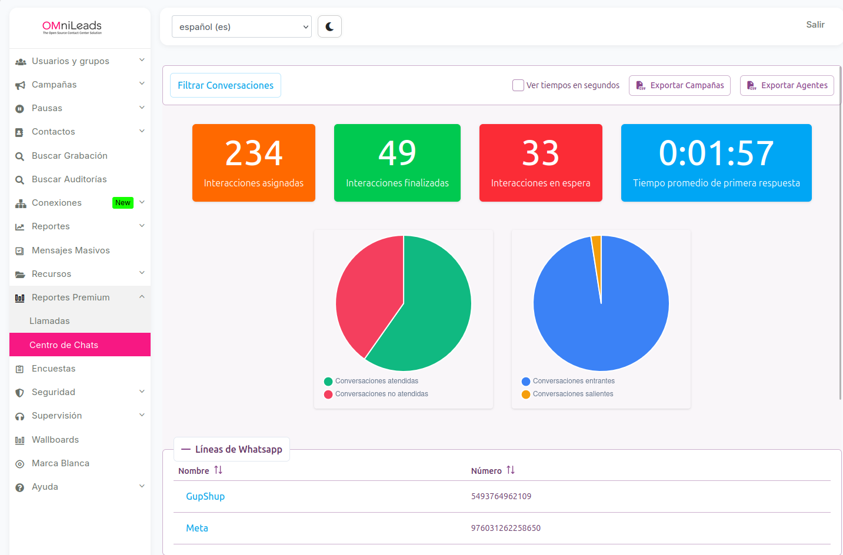Image resolution: width=843 pixels, height=555 pixels.
Task: Open the español language dropdown
Action: click(242, 26)
